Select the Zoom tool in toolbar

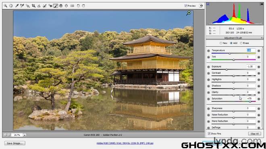pos(5,6)
